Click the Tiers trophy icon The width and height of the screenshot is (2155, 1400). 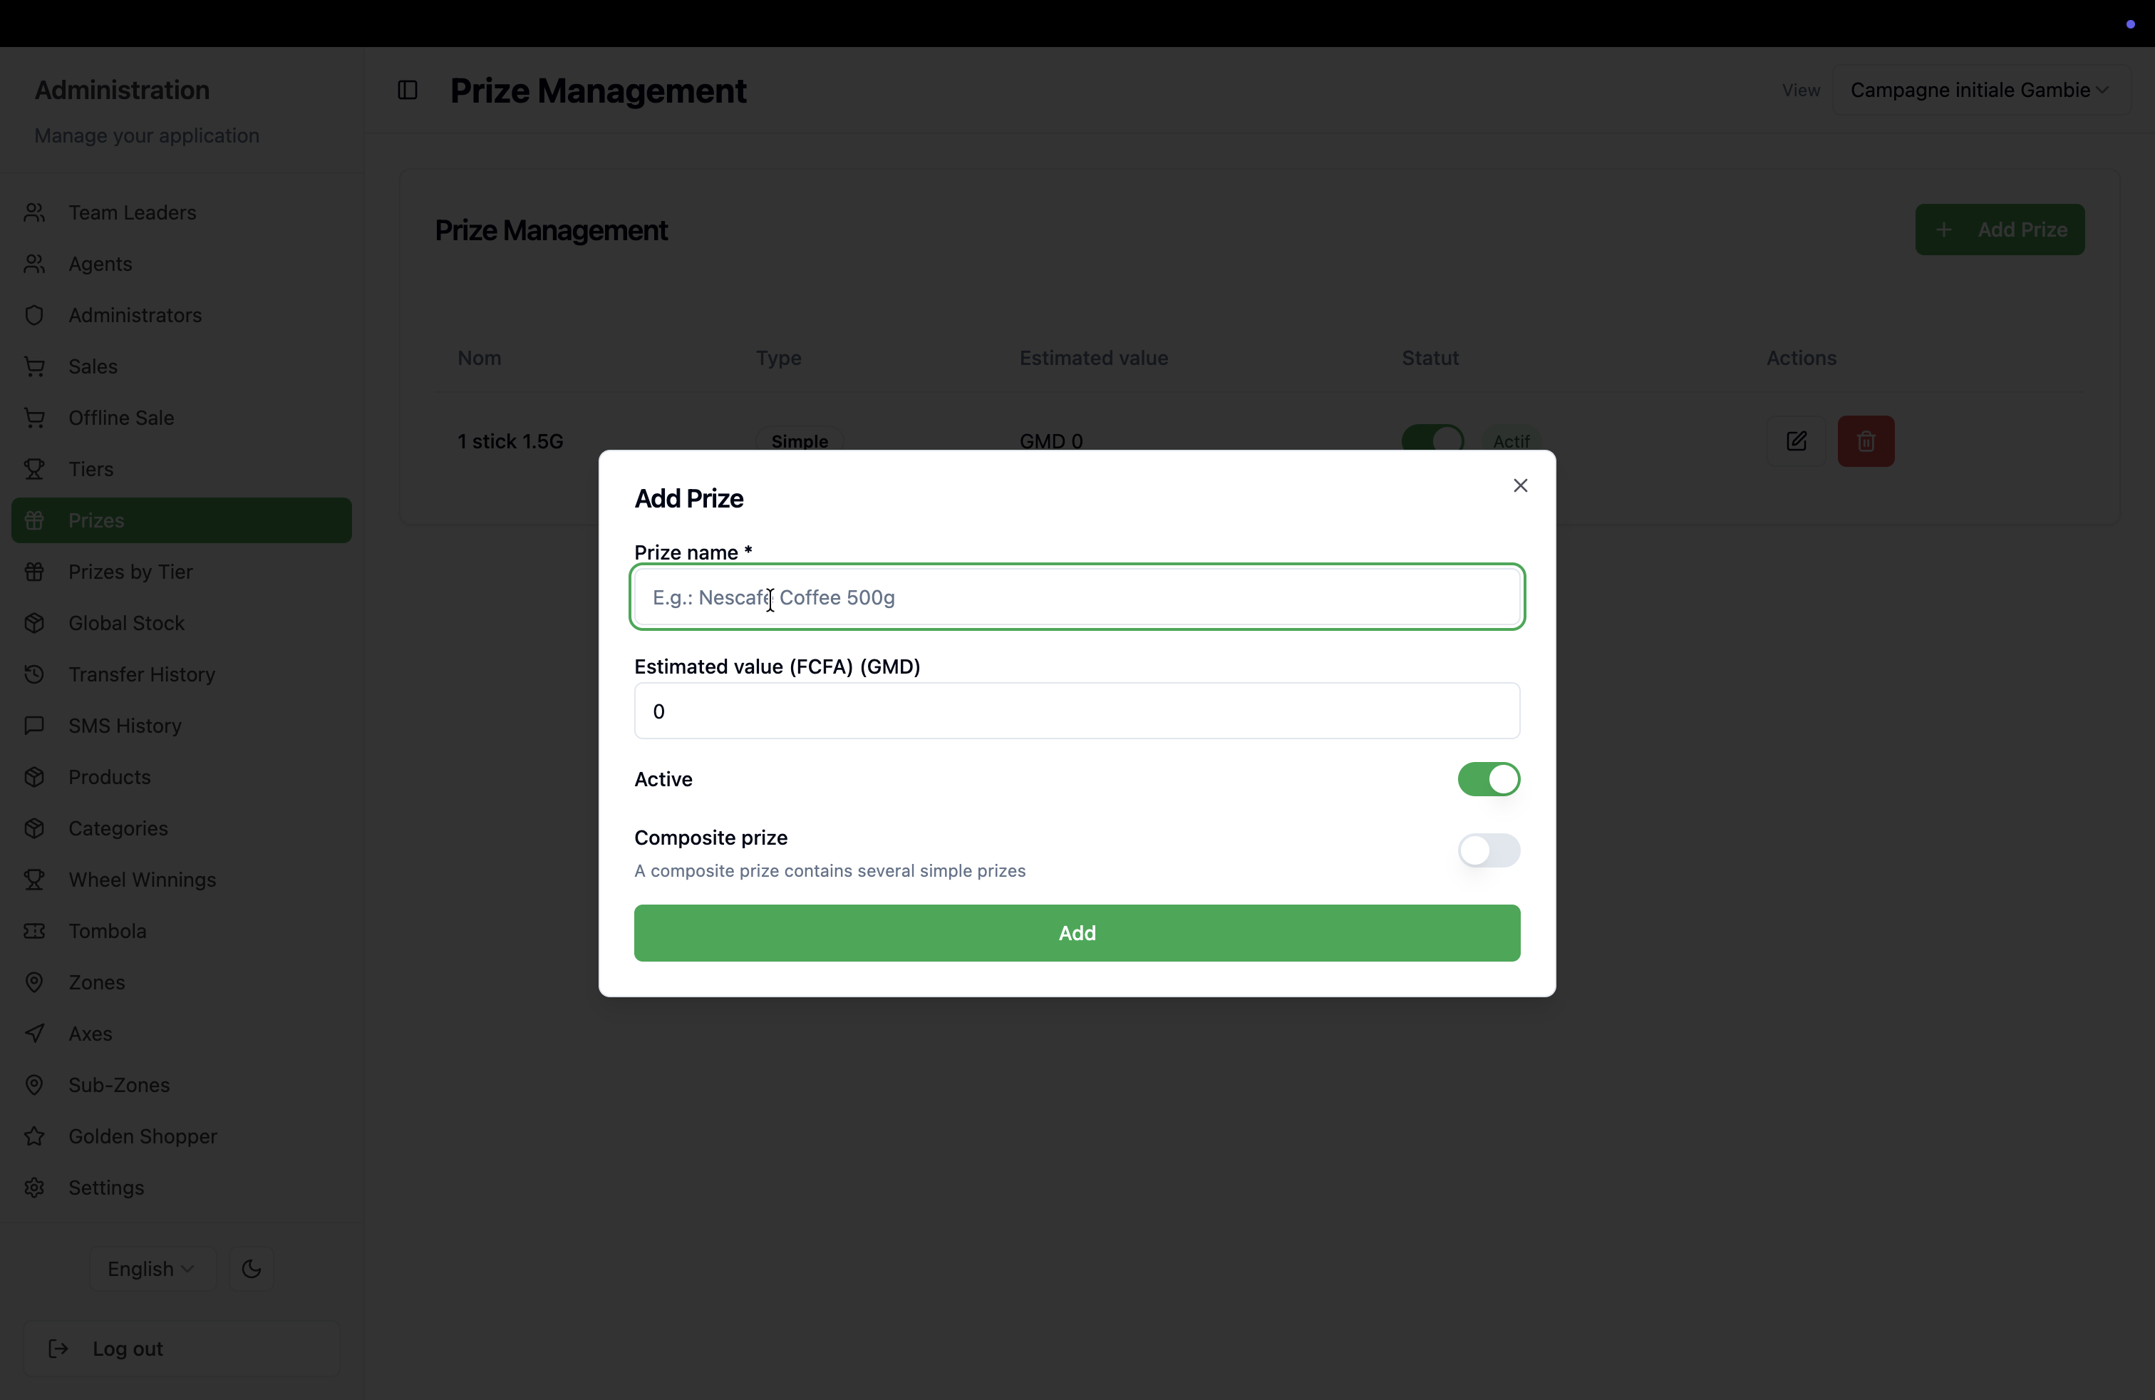(34, 469)
